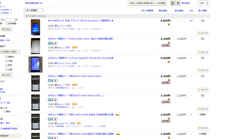
Task: Click 新品 badge on 【自分で別途作業必要】 listing
Action: [53, 43]
